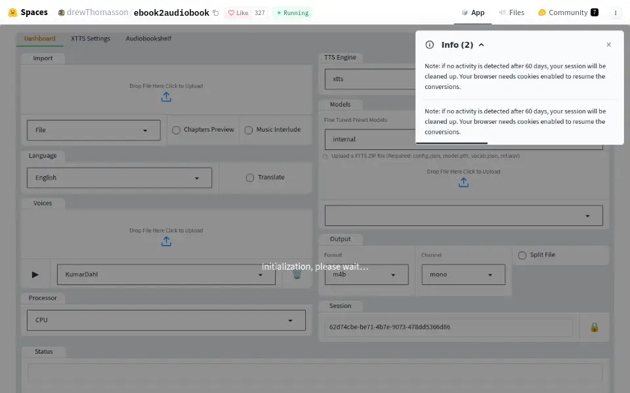630x393 pixels.
Task: Play the KumarDahl voice sample
Action: point(35,274)
